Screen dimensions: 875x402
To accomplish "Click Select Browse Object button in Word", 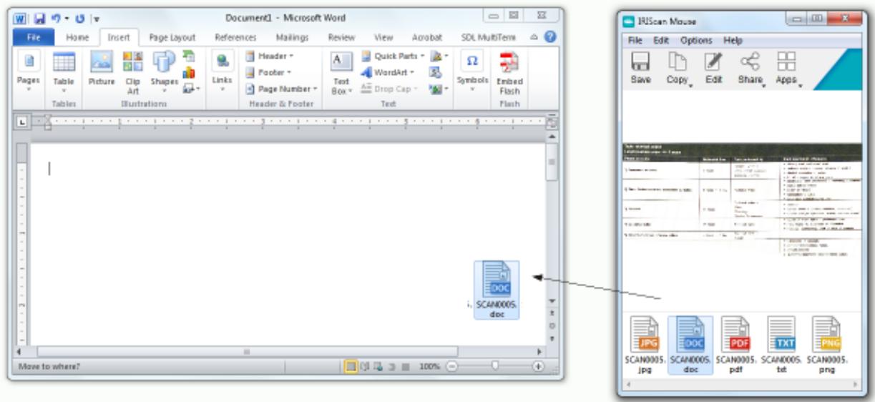I will 552,325.
